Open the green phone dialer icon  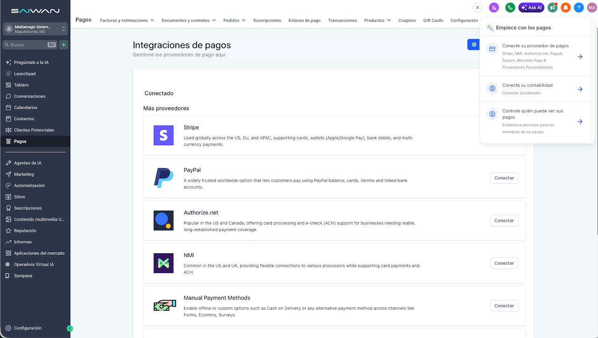[510, 7]
